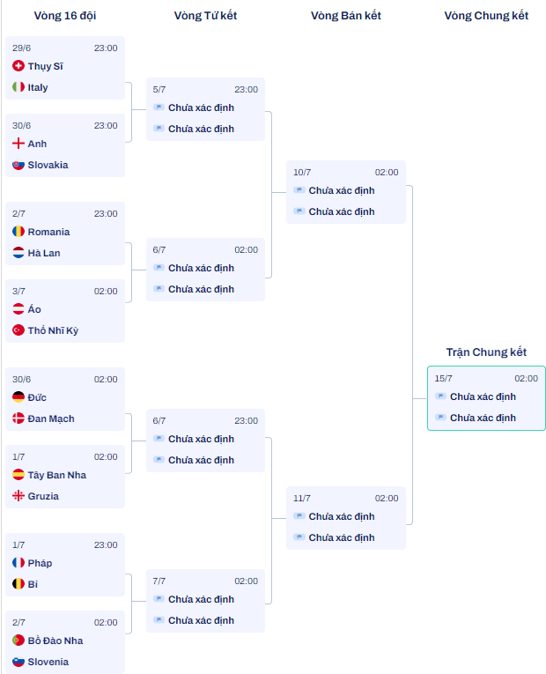Open the Slovenia team link
The height and width of the screenshot is (674, 546).
click(48, 662)
